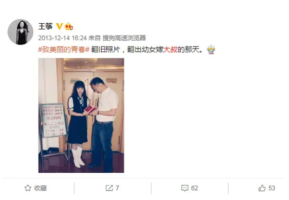Click the username 王筝
Viewport: 289px width, 200px height.
[x=45, y=26]
